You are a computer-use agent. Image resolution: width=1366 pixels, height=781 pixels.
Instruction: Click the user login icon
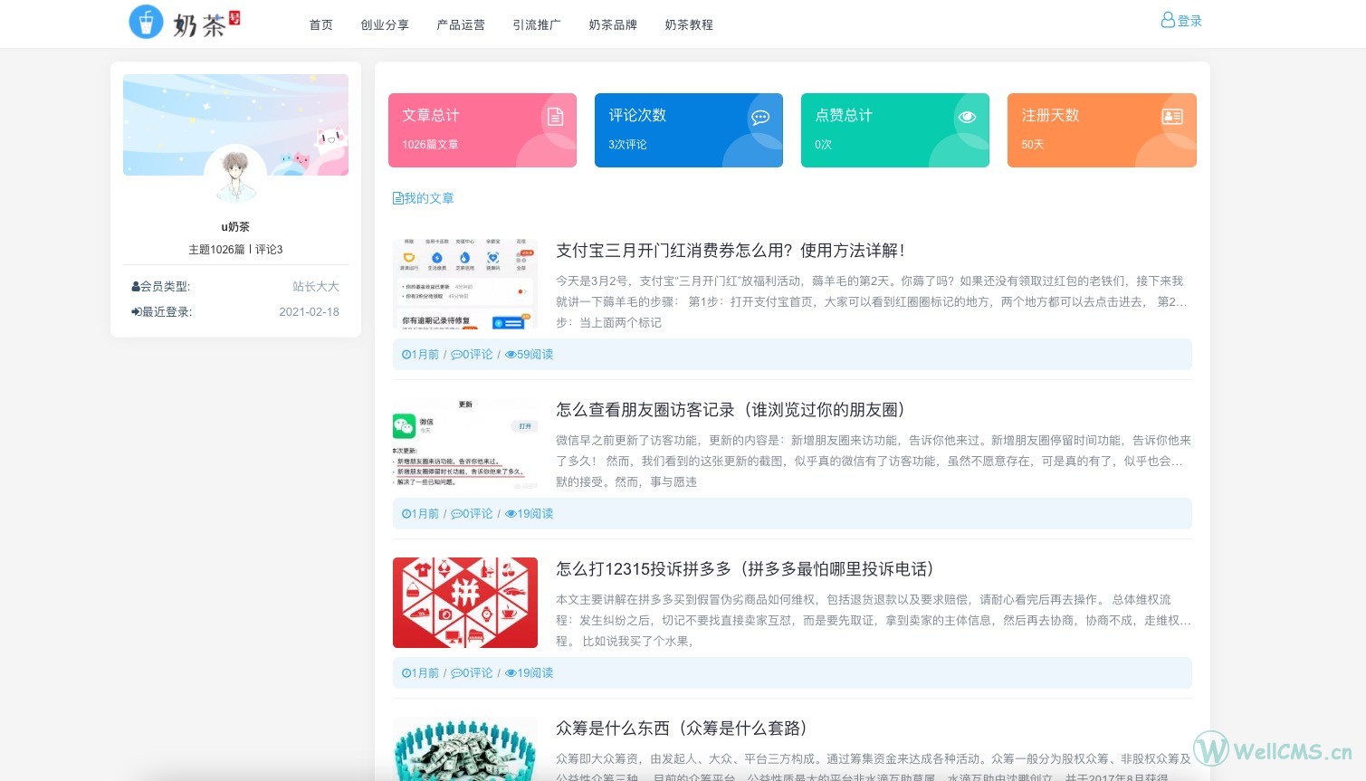coord(1168,20)
